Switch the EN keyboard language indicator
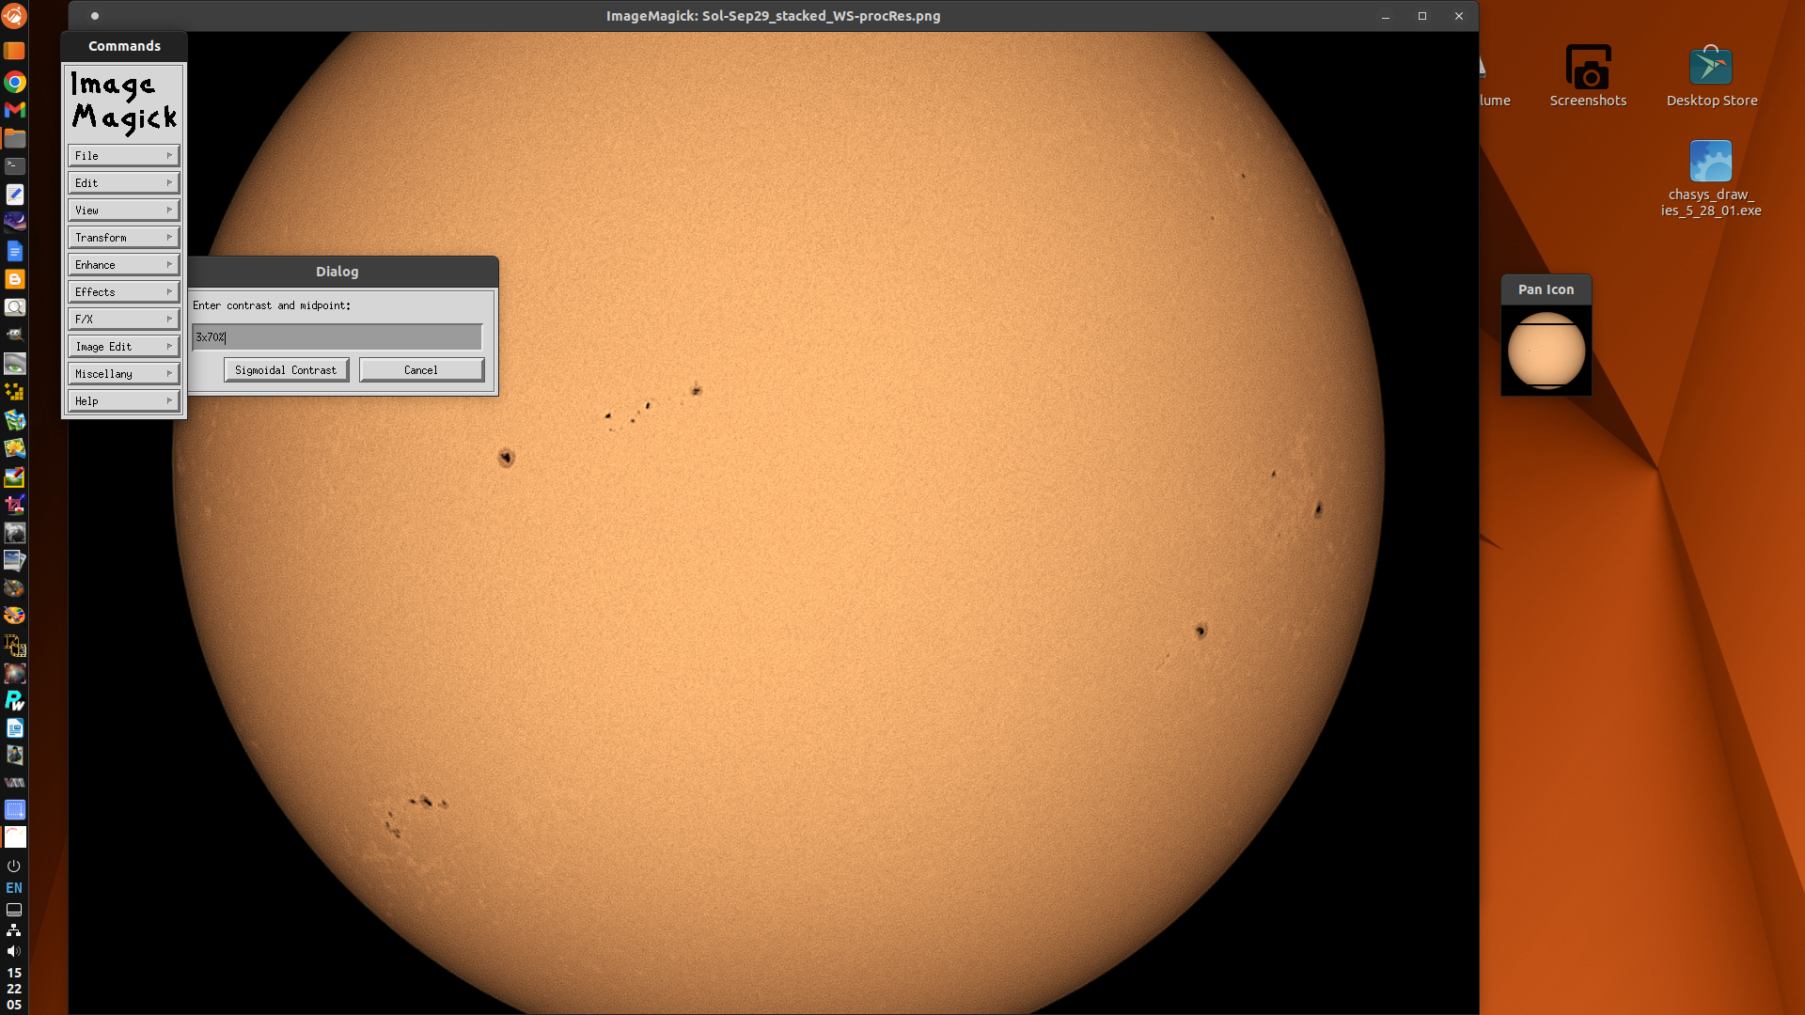1805x1015 pixels. pyautogui.click(x=14, y=887)
